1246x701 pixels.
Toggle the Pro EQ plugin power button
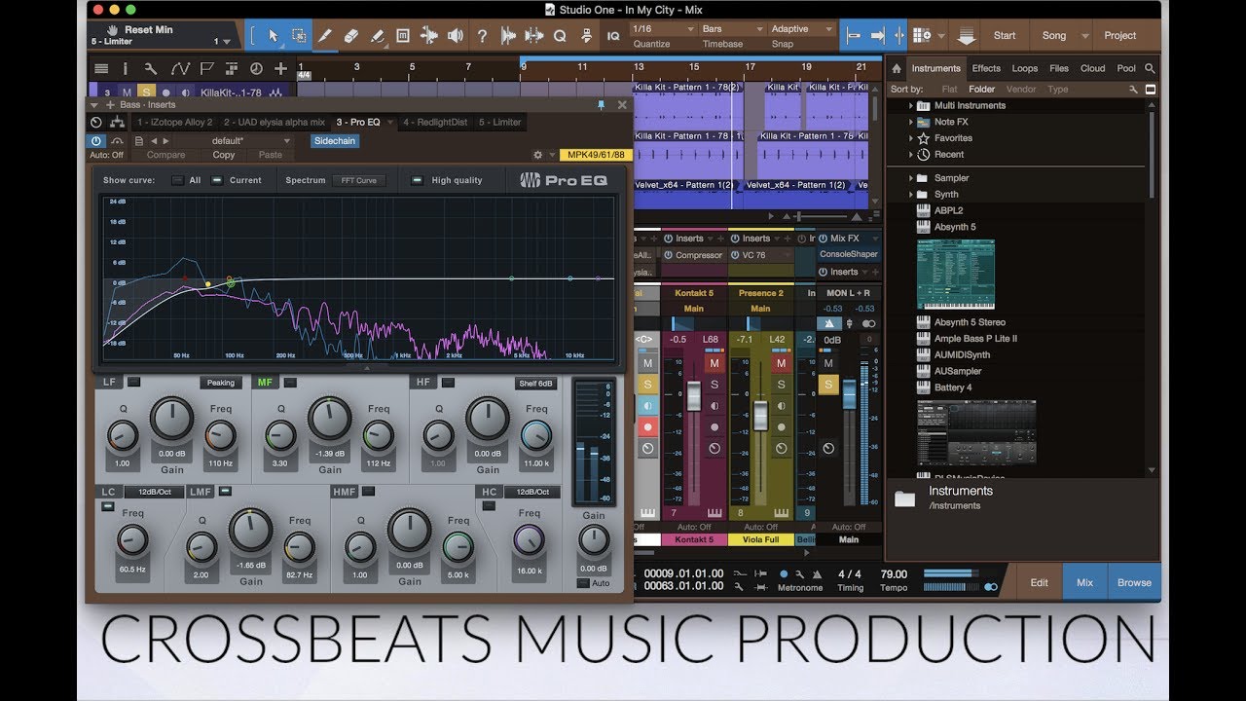[95, 141]
